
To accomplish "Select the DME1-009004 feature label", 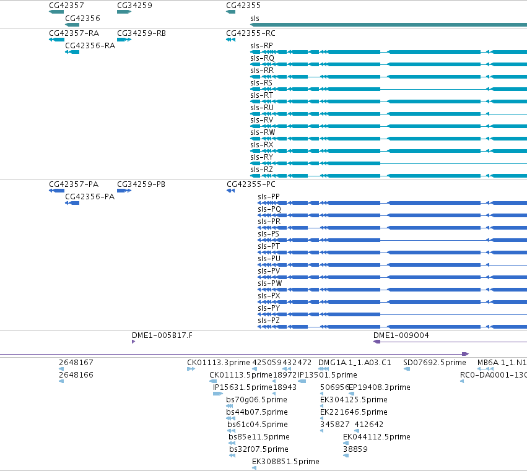I will click(401, 335).
